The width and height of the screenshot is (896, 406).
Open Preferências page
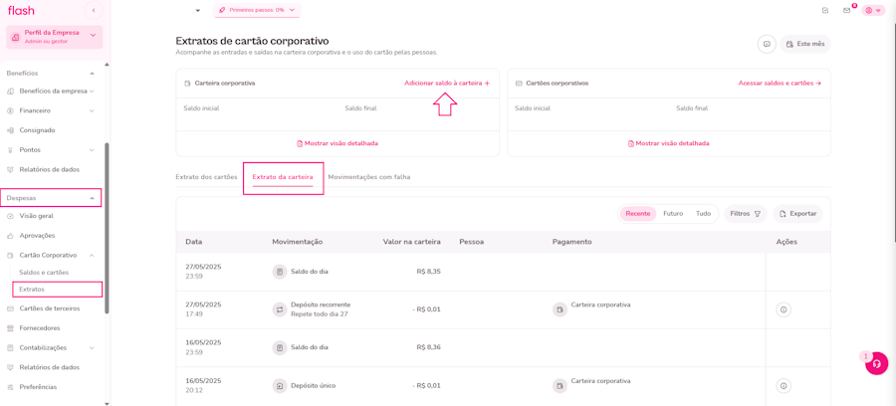pos(38,386)
